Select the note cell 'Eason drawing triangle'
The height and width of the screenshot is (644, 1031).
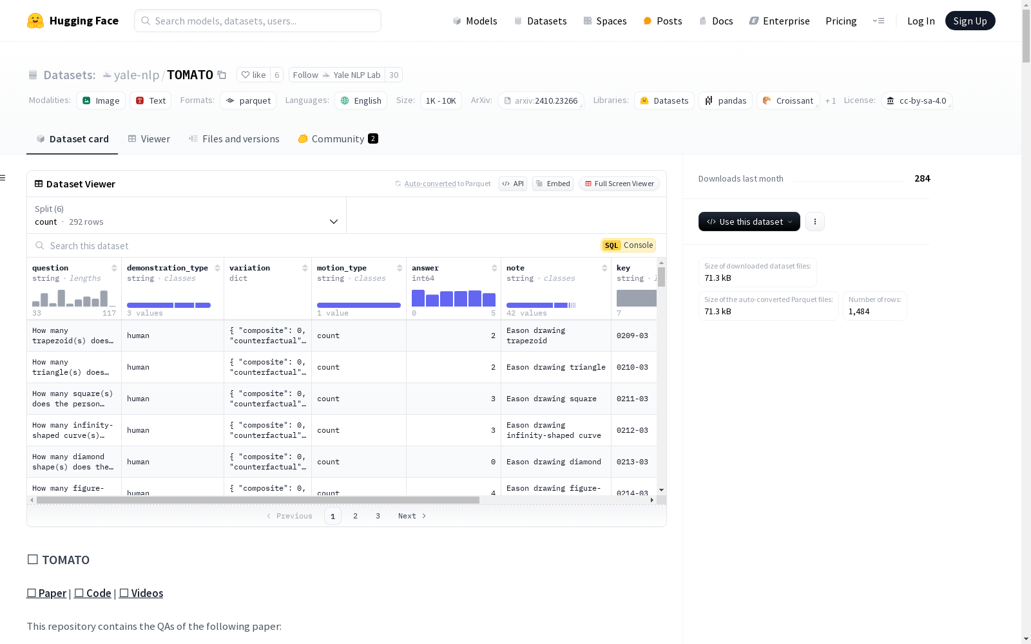(556, 367)
